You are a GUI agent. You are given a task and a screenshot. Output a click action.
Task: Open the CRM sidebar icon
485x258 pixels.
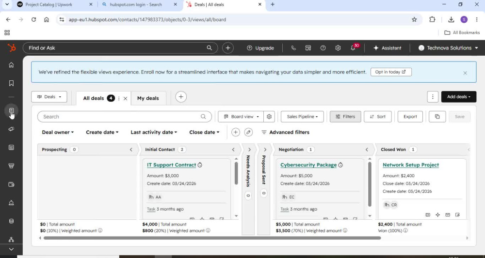11,110
